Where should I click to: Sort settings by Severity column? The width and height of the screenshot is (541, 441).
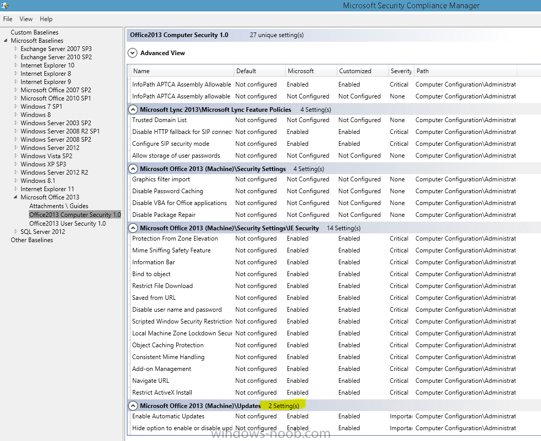[401, 71]
